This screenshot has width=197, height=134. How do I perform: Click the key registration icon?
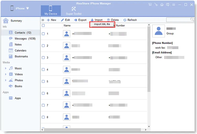coord(156,5)
